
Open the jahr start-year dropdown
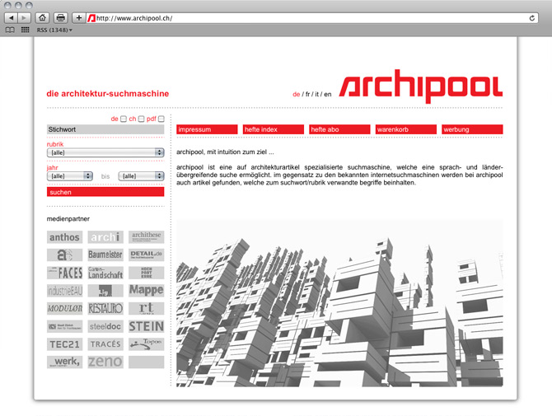click(70, 176)
